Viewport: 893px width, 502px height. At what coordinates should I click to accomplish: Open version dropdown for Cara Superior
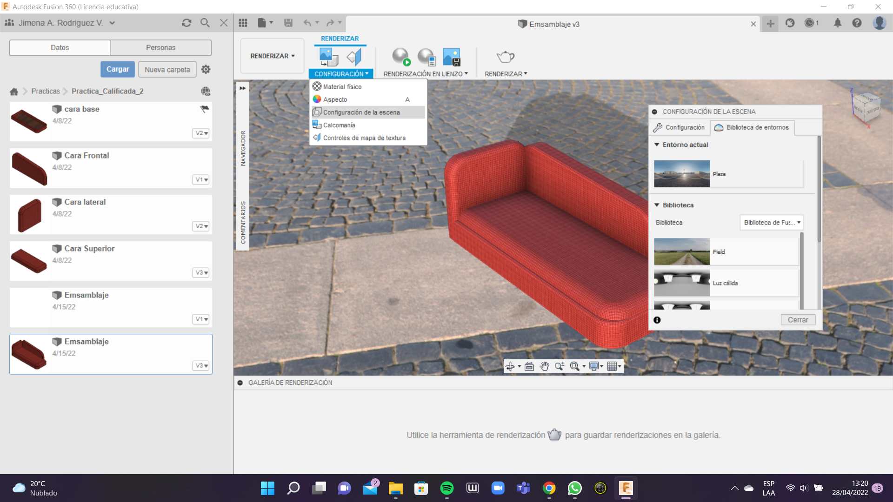(201, 273)
